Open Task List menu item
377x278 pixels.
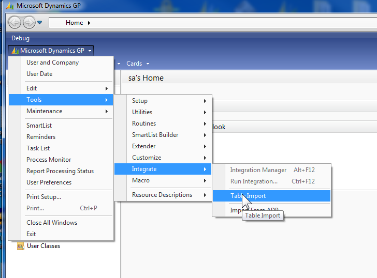click(61, 148)
